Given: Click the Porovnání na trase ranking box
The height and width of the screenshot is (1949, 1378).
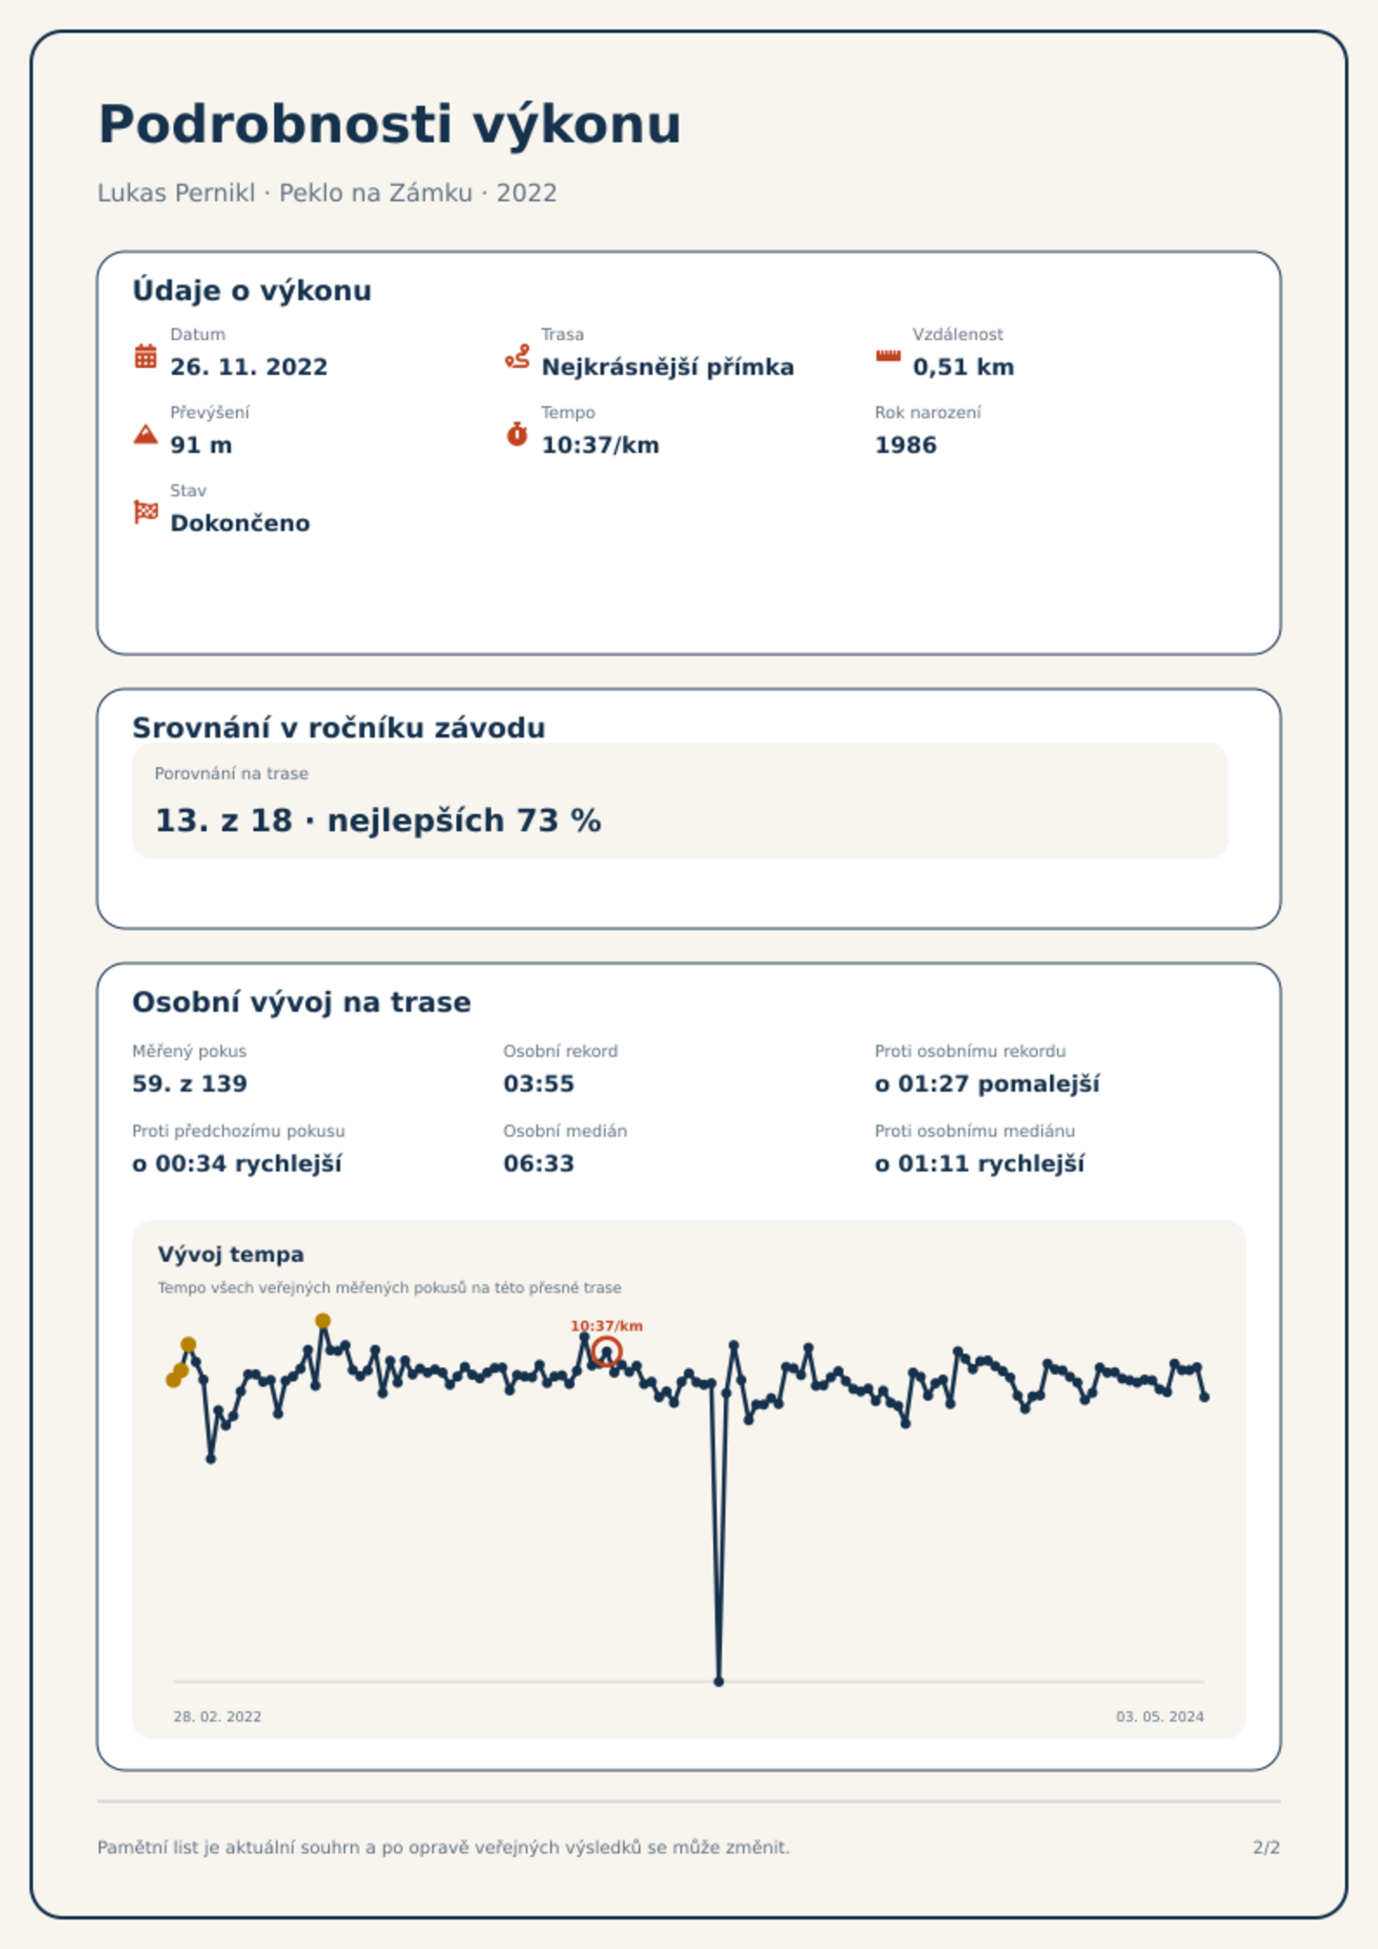Looking at the screenshot, I should click(680, 800).
